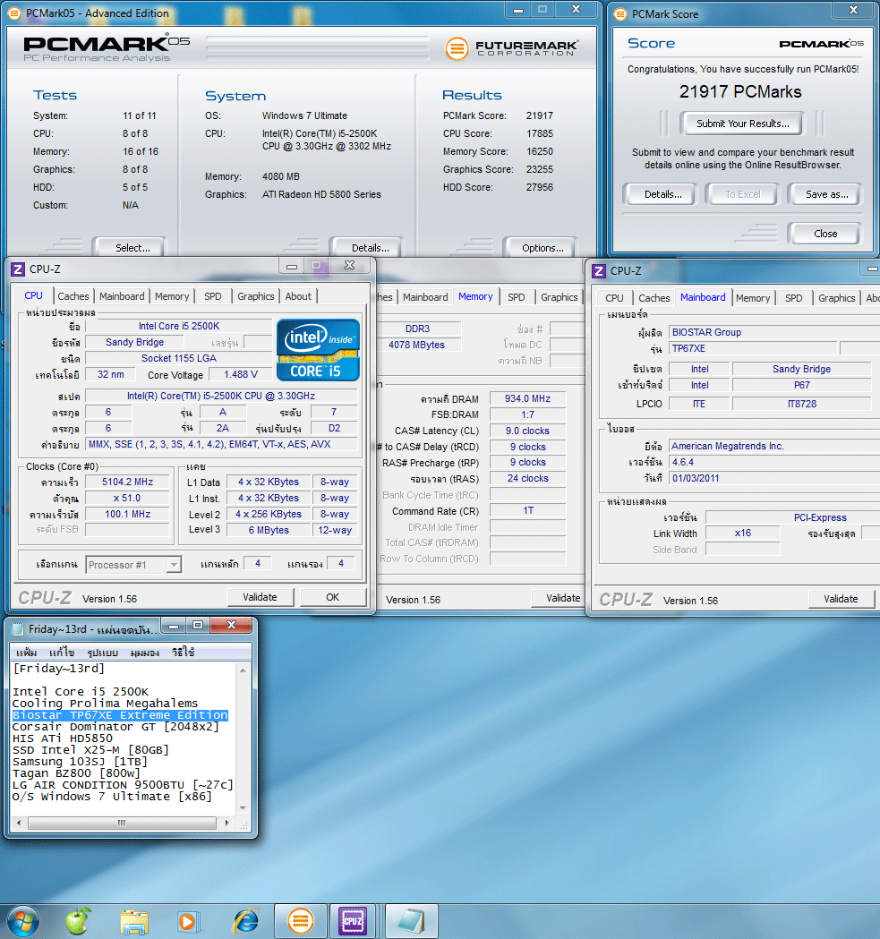
Task: Click Close in PCMark Score window
Action: click(x=824, y=234)
